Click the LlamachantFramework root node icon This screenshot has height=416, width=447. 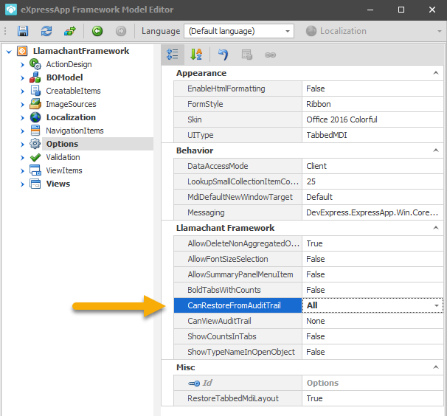pos(22,51)
